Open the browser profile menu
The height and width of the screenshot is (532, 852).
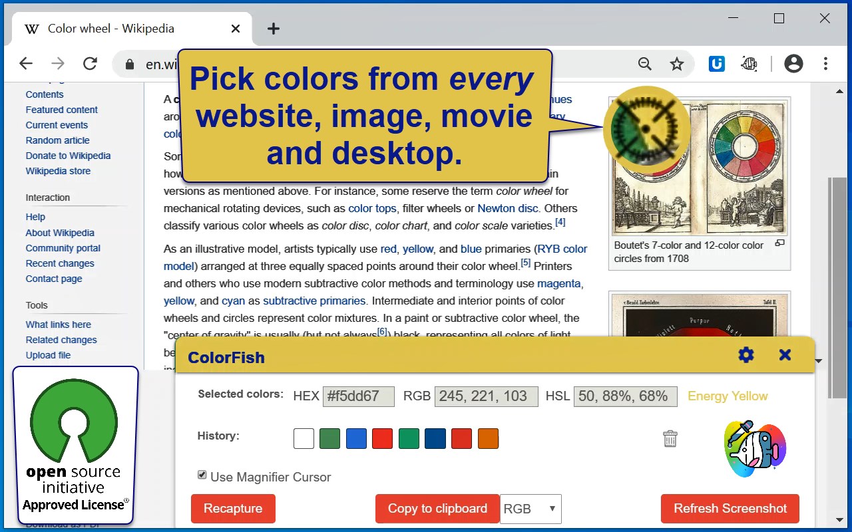pyautogui.click(x=793, y=64)
